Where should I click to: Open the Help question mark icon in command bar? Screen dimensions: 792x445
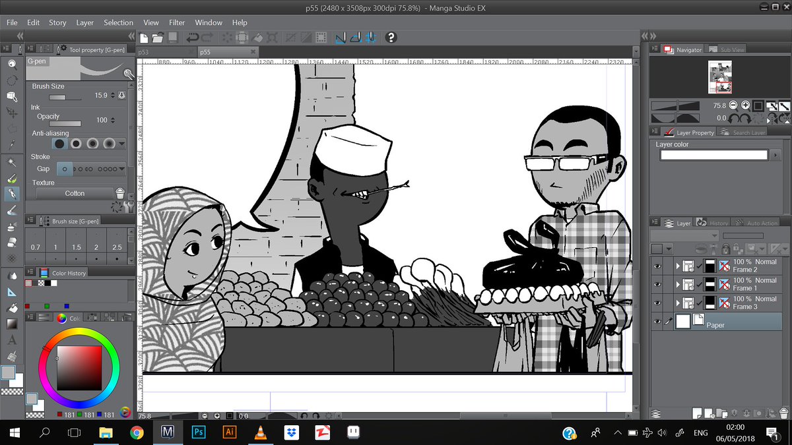pos(391,38)
